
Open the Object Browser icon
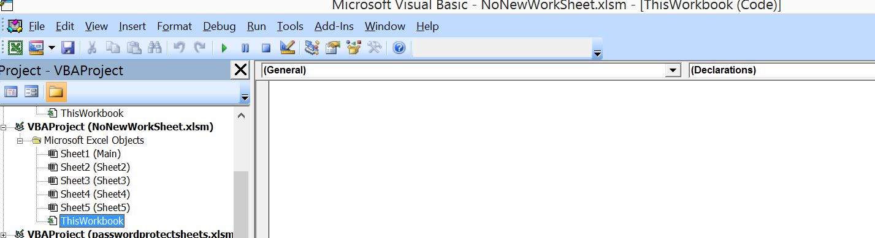pos(354,48)
